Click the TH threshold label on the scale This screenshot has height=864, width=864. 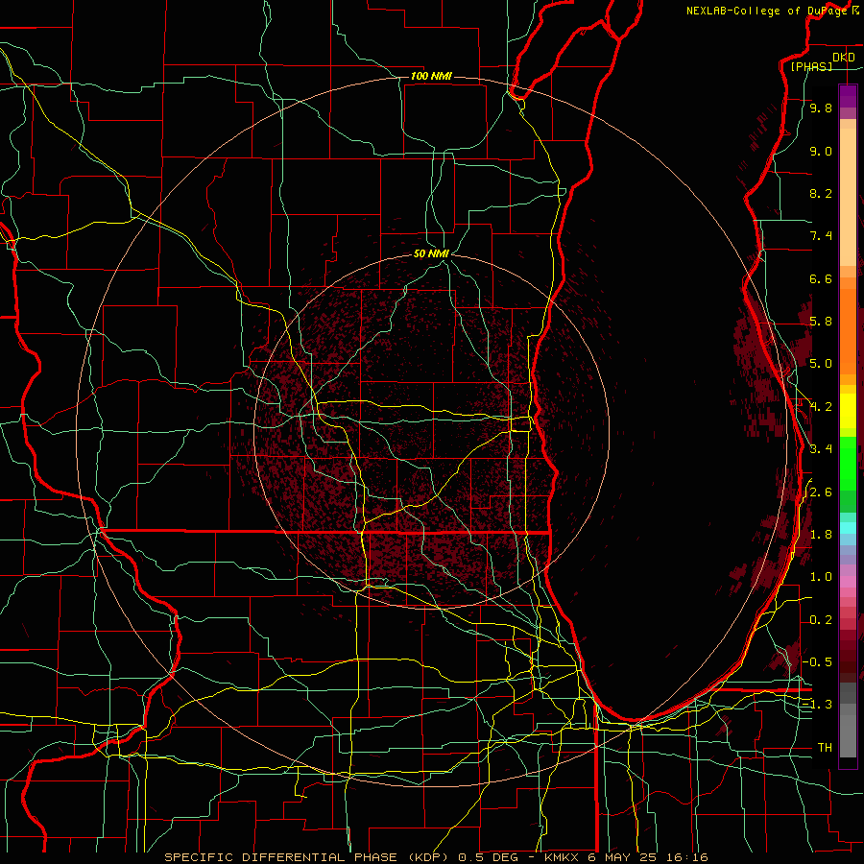825,748
